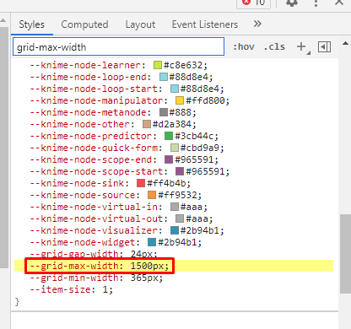This screenshot has height=329, width=351.
Task: Open color picker for --knime-node-quick-form swatch
Action: tap(175, 148)
